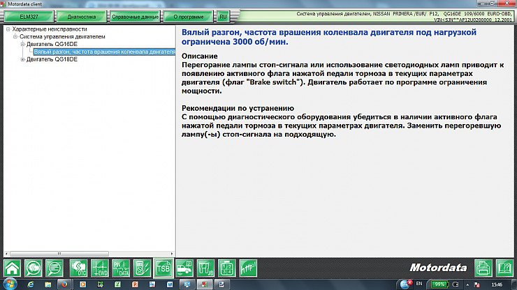The image size is (517, 290).
Task: Open the connector pinout 1234 icon
Action: (x=227, y=268)
